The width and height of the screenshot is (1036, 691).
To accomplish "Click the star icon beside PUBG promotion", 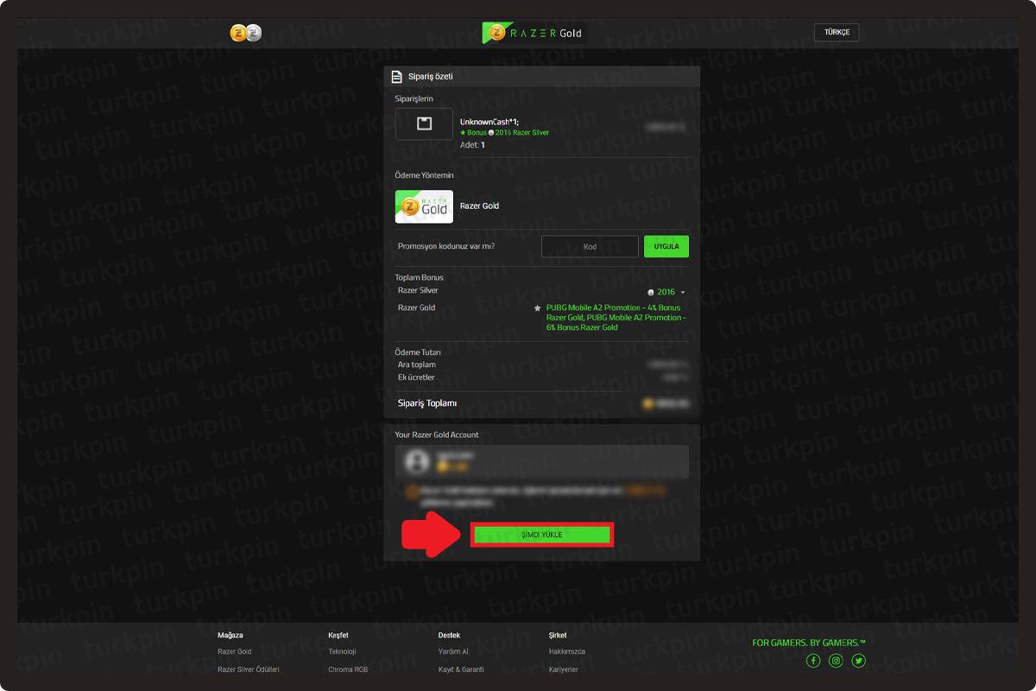I will pyautogui.click(x=537, y=307).
